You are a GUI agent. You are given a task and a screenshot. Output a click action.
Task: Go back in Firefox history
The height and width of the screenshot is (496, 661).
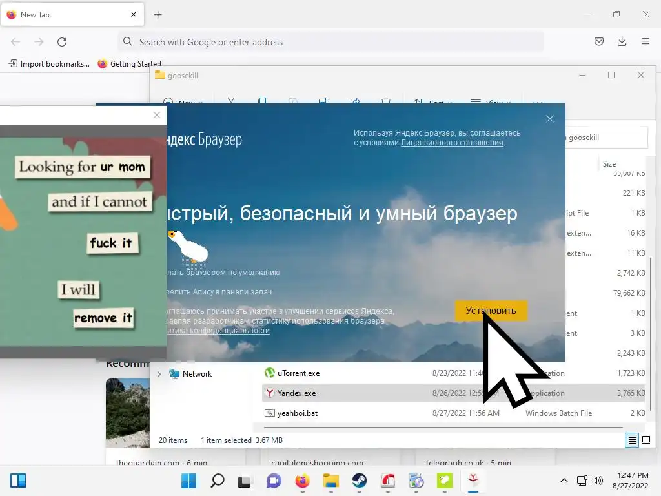click(x=15, y=42)
